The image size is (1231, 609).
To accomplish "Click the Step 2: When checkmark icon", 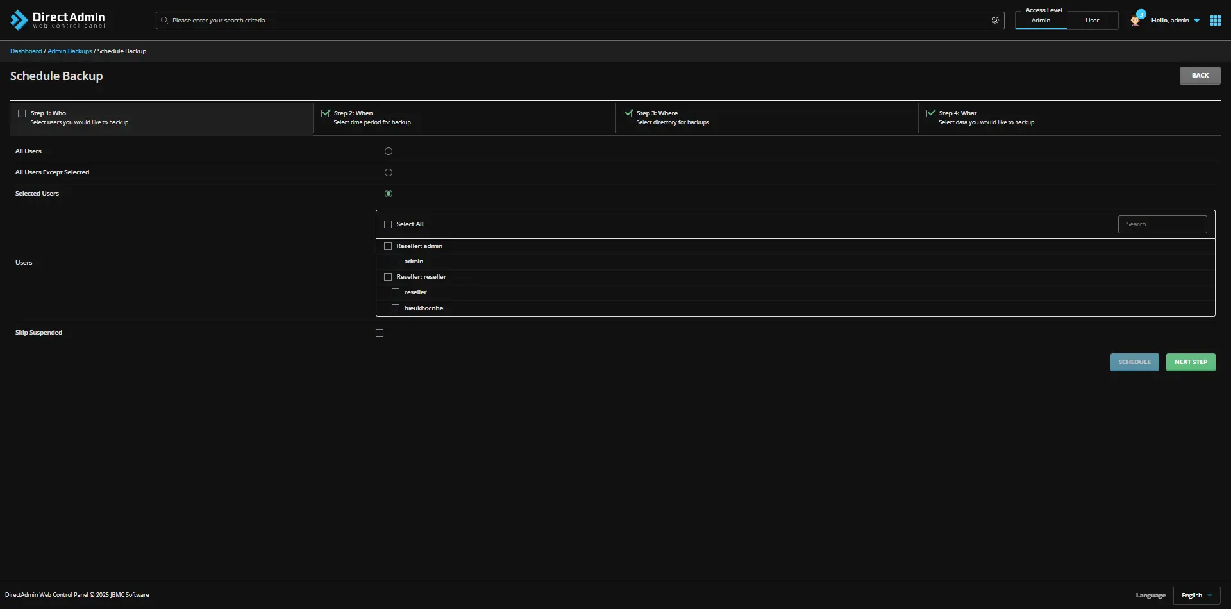I will [326, 113].
